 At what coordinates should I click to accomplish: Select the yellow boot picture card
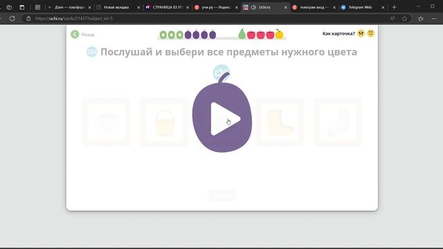pyautogui.click(x=280, y=122)
